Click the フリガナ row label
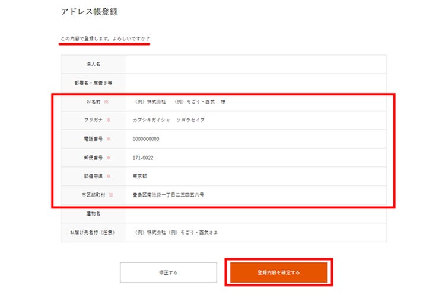The height and width of the screenshot is (292, 445). [x=93, y=120]
